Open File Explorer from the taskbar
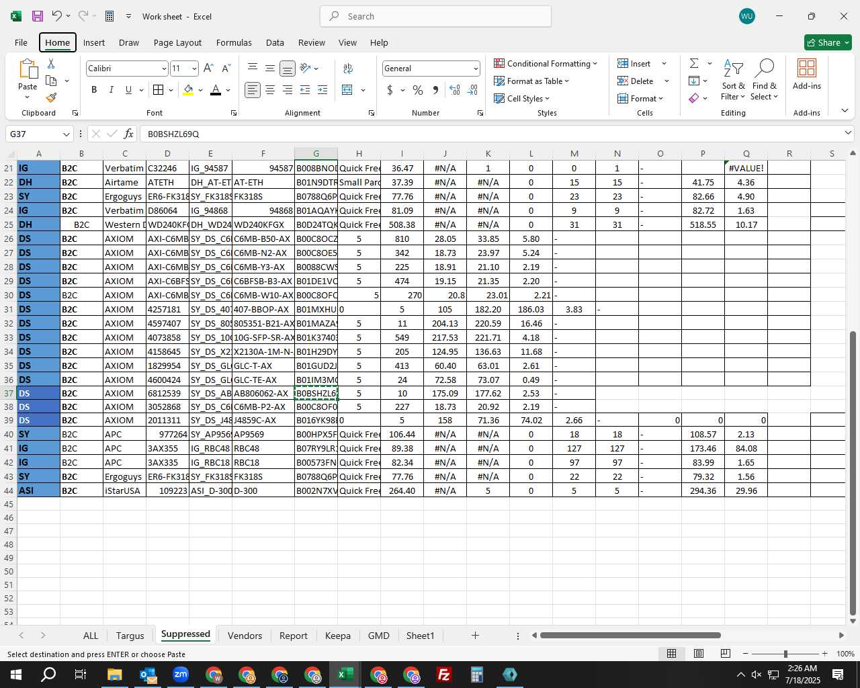This screenshot has height=688, width=860. pos(114,675)
